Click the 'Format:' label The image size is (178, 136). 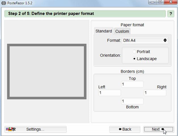(x=114, y=40)
